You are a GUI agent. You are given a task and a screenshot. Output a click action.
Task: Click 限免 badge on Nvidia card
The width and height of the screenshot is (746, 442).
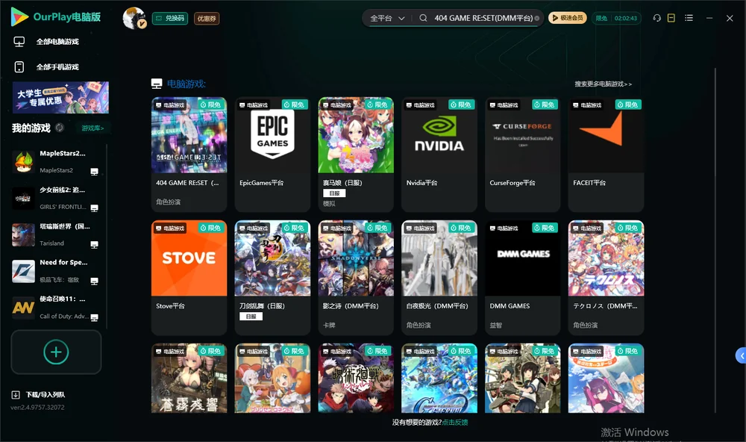coord(462,105)
